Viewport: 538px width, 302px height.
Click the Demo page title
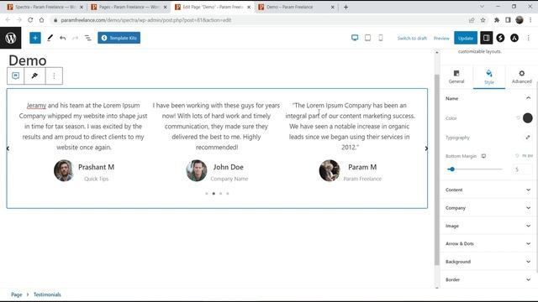[28, 60]
